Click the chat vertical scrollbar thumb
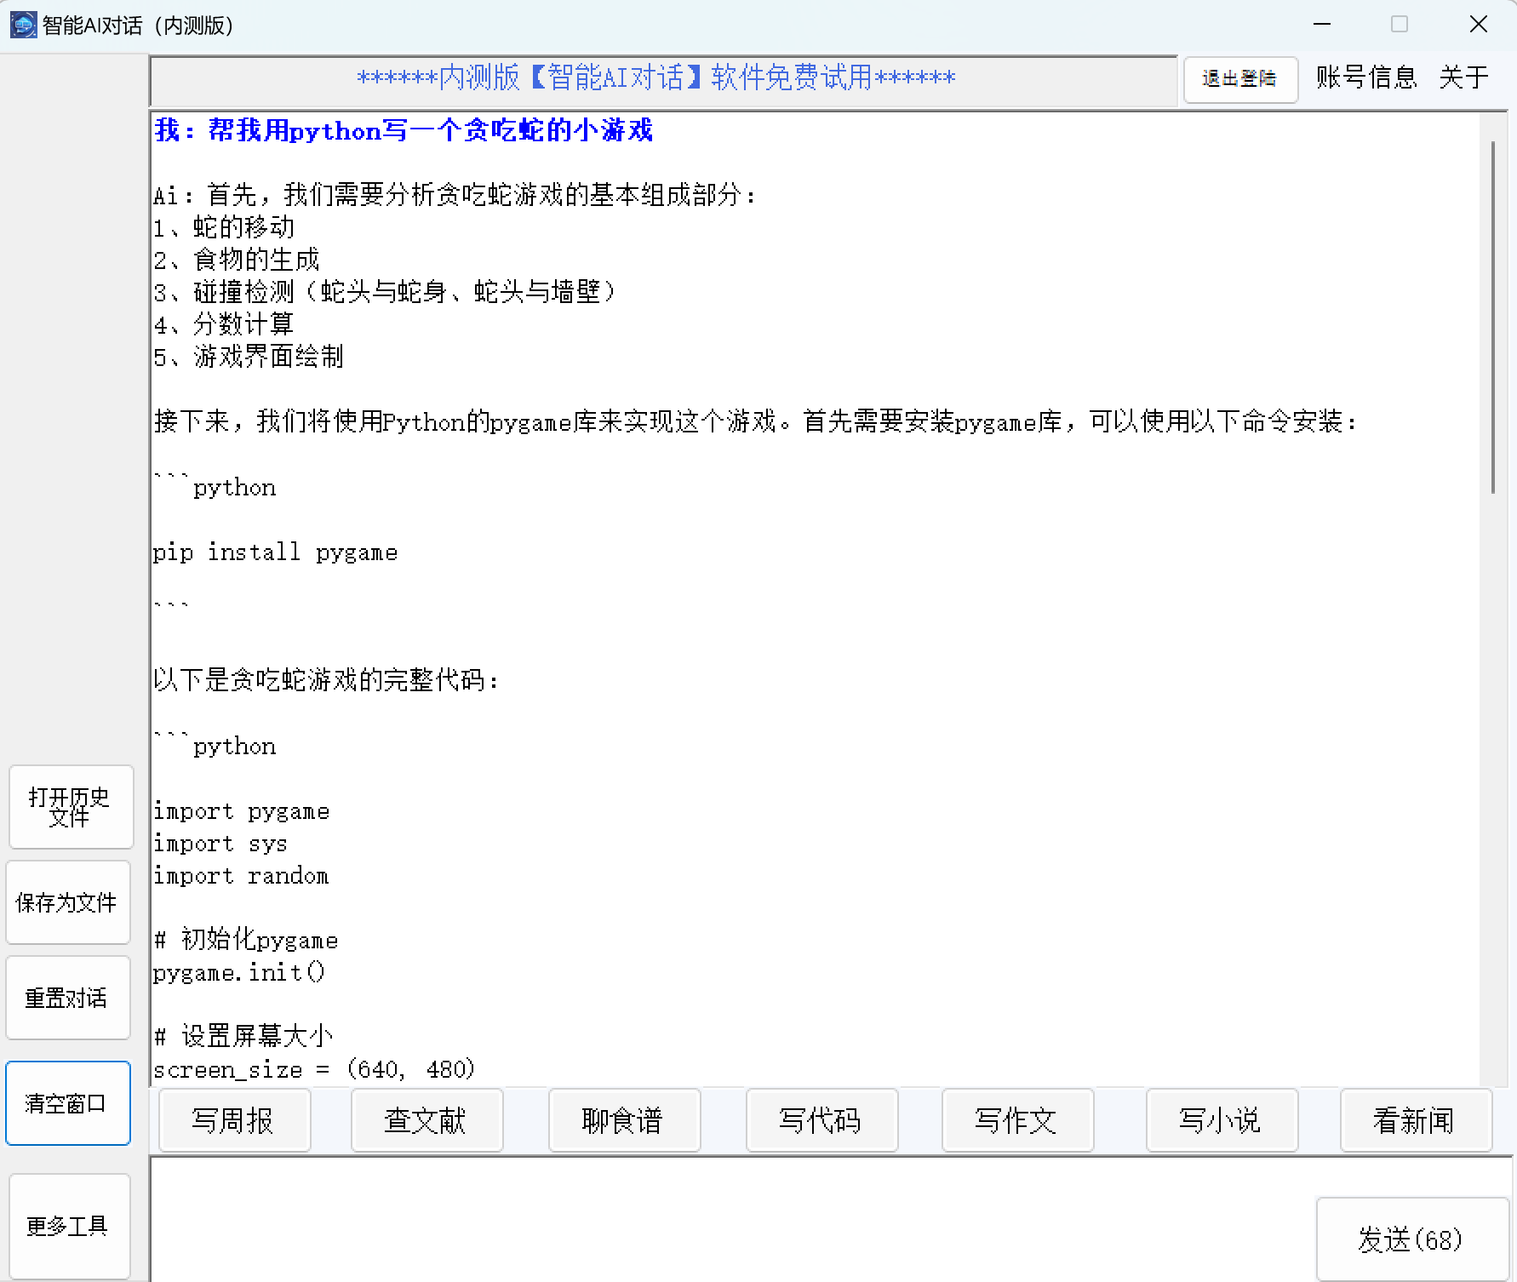 pos(1493,317)
